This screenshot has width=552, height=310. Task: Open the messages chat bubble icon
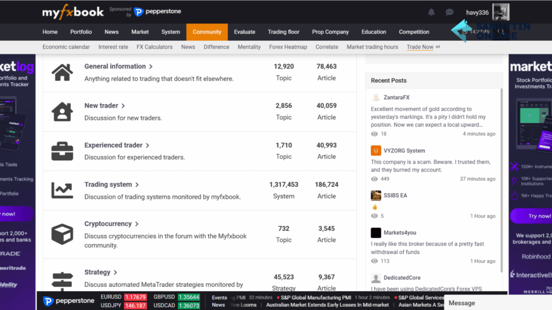[449, 12]
